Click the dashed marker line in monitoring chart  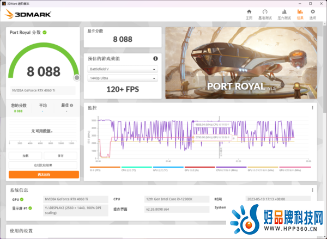tap(219, 138)
